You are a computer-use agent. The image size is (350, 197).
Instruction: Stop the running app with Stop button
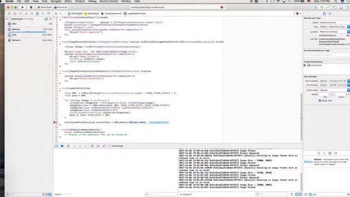tap(31, 7)
